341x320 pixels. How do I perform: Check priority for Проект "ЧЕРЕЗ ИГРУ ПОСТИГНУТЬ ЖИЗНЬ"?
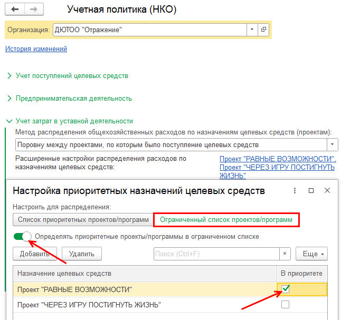285,304
